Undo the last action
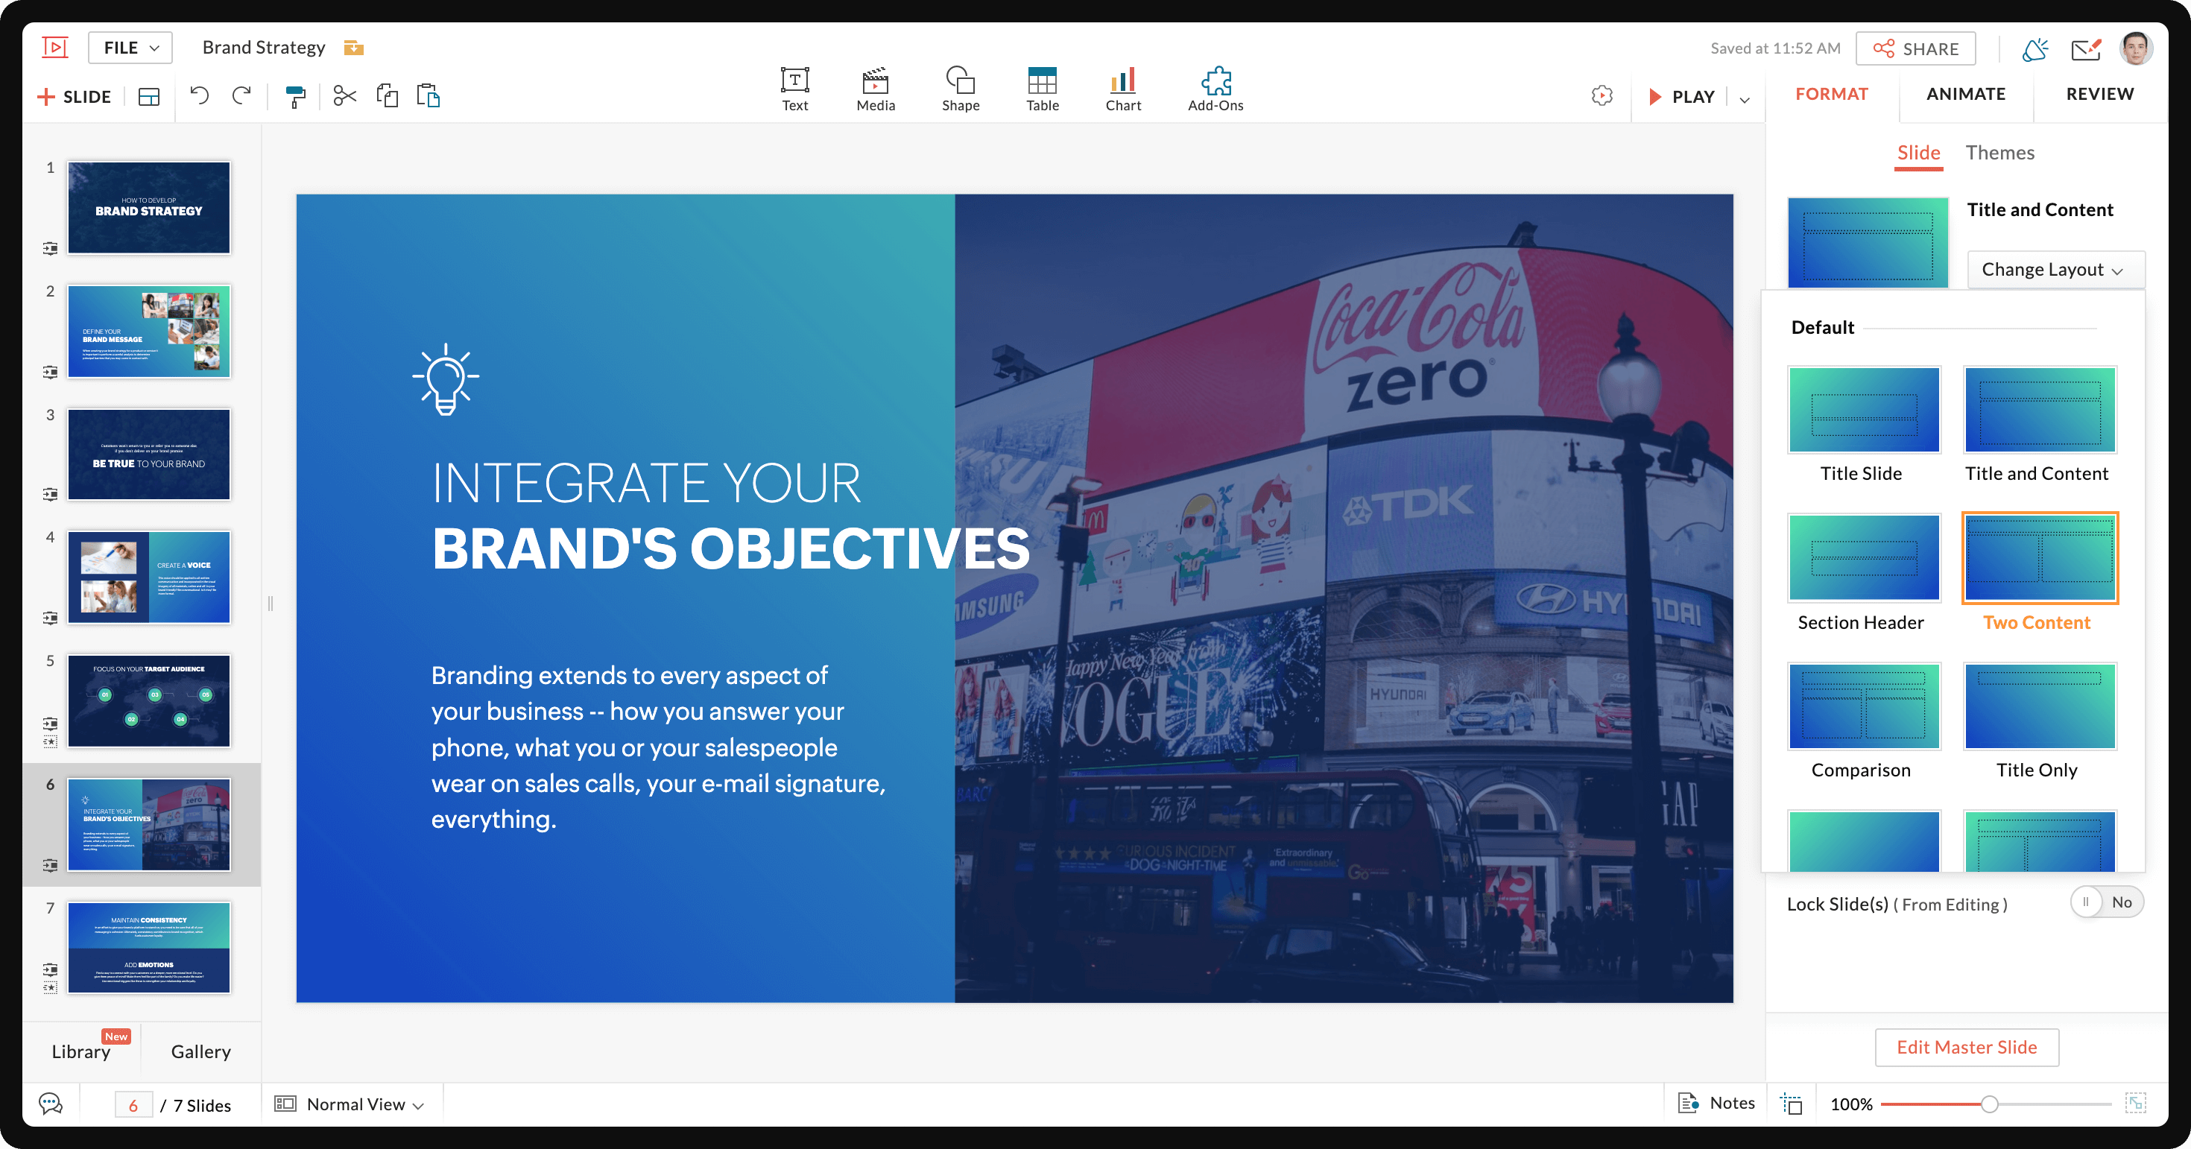The width and height of the screenshot is (2191, 1149). (199, 96)
